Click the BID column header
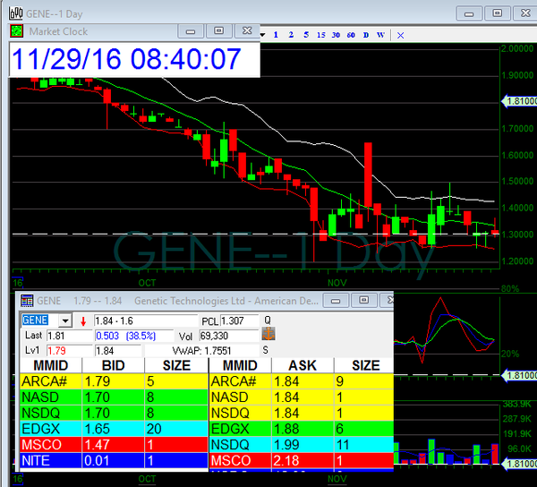This screenshot has width=537, height=487. pyautogui.click(x=112, y=365)
